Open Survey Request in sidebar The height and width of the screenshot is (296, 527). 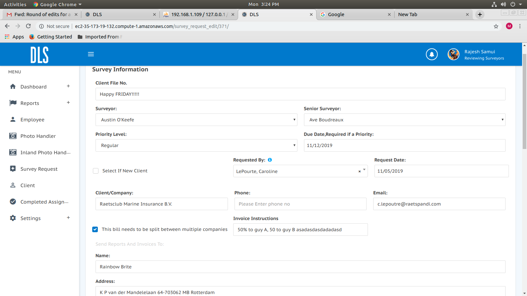point(39,169)
